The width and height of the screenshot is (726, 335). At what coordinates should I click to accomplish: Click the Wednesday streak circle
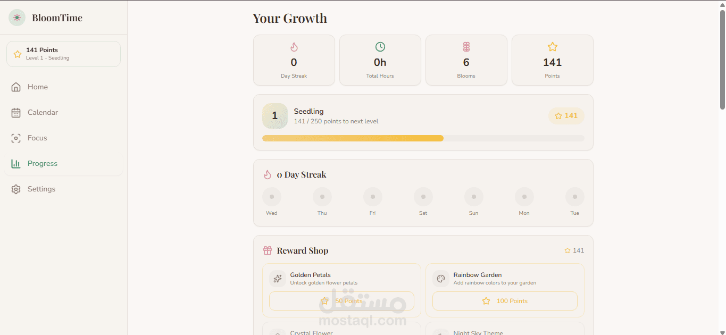pyautogui.click(x=272, y=197)
